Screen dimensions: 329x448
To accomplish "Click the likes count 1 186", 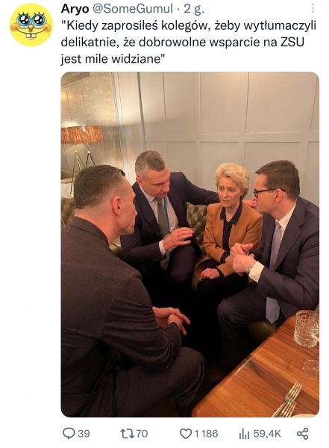I will click(x=206, y=434).
